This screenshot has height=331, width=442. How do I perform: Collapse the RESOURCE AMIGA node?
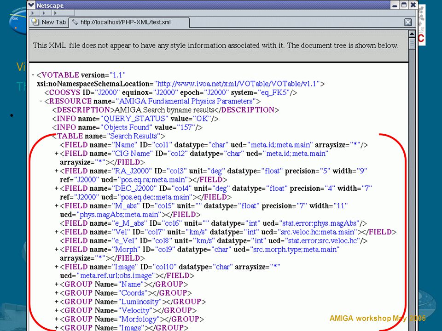pyautogui.click(x=41, y=101)
